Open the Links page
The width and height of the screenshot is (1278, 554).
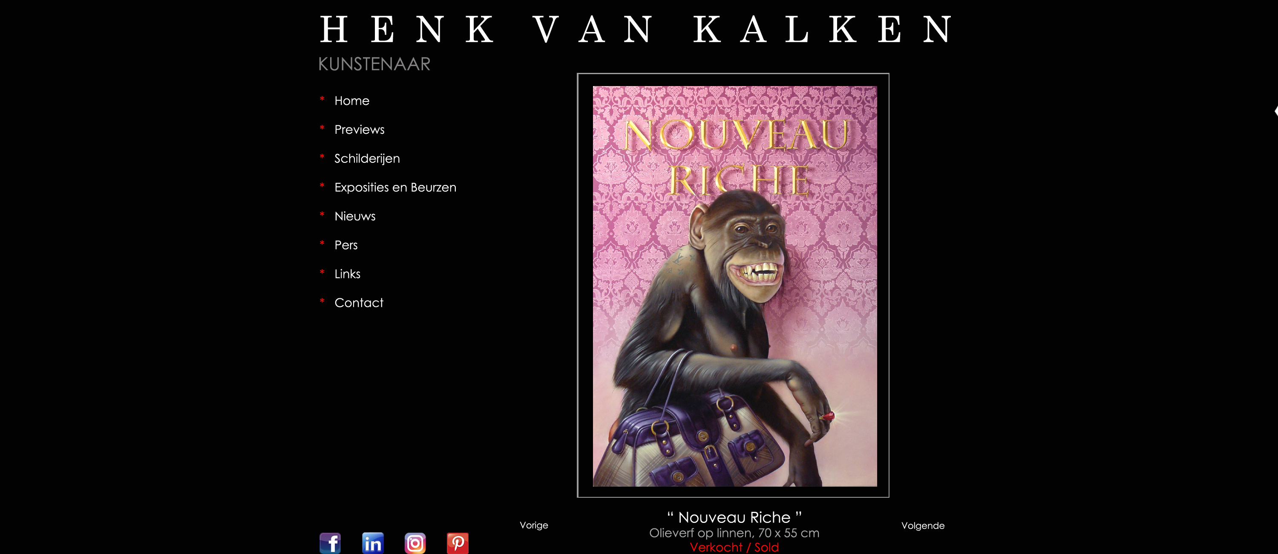[x=347, y=274]
